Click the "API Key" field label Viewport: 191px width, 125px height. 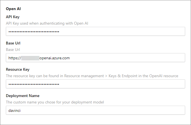click(13, 17)
